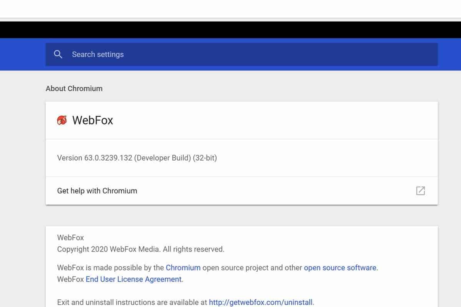This screenshot has width=461, height=307.
Task: Focus the Search settings field
Action: (241, 55)
